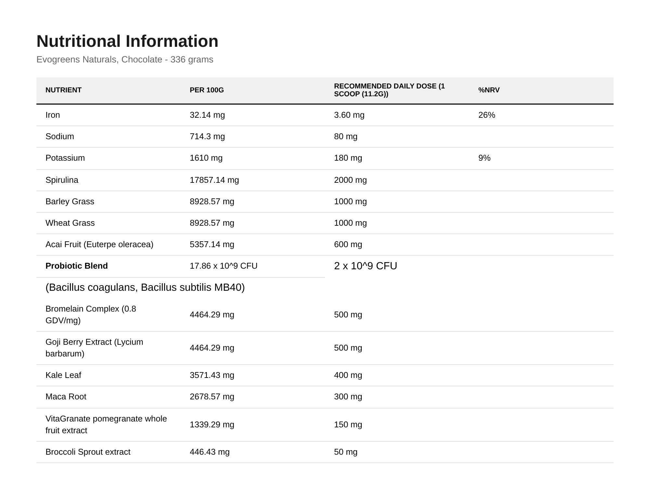Image resolution: width=650 pixels, height=495 pixels.
Task: Click the Recommended Daily Dose column header
Action: 389,90
